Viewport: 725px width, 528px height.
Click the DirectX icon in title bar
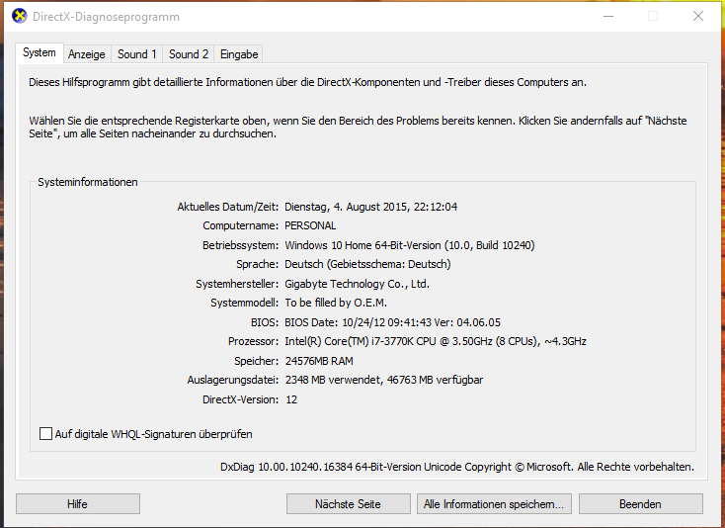point(19,16)
